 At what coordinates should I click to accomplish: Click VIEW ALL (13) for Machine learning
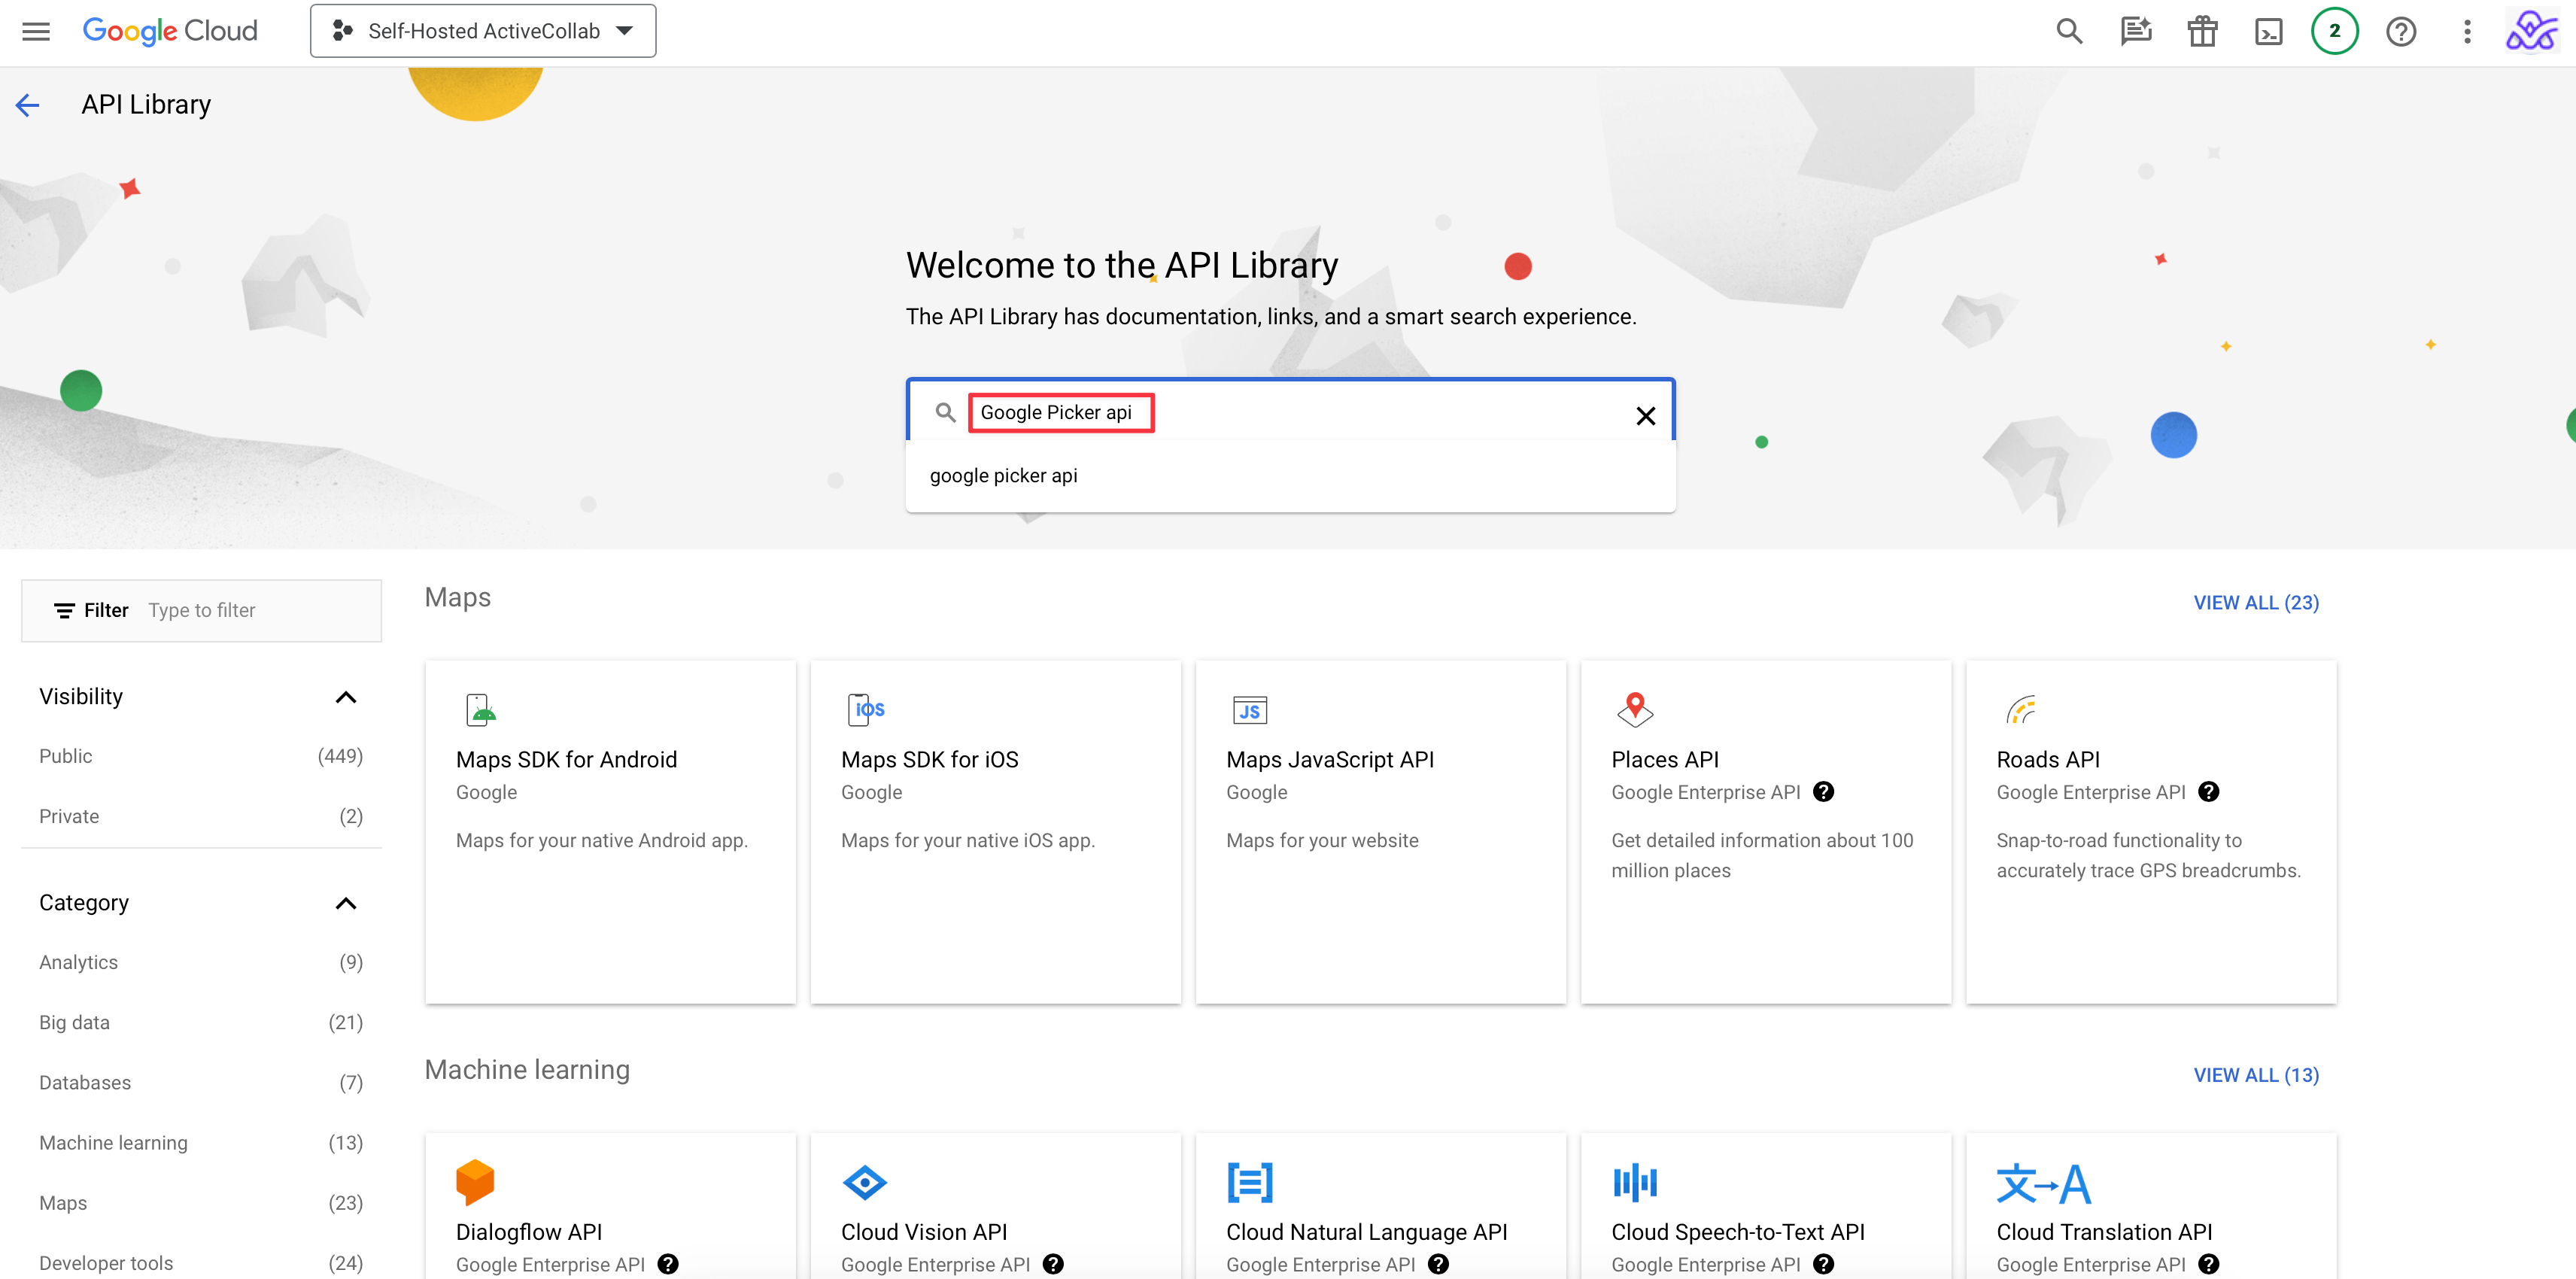[2255, 1075]
